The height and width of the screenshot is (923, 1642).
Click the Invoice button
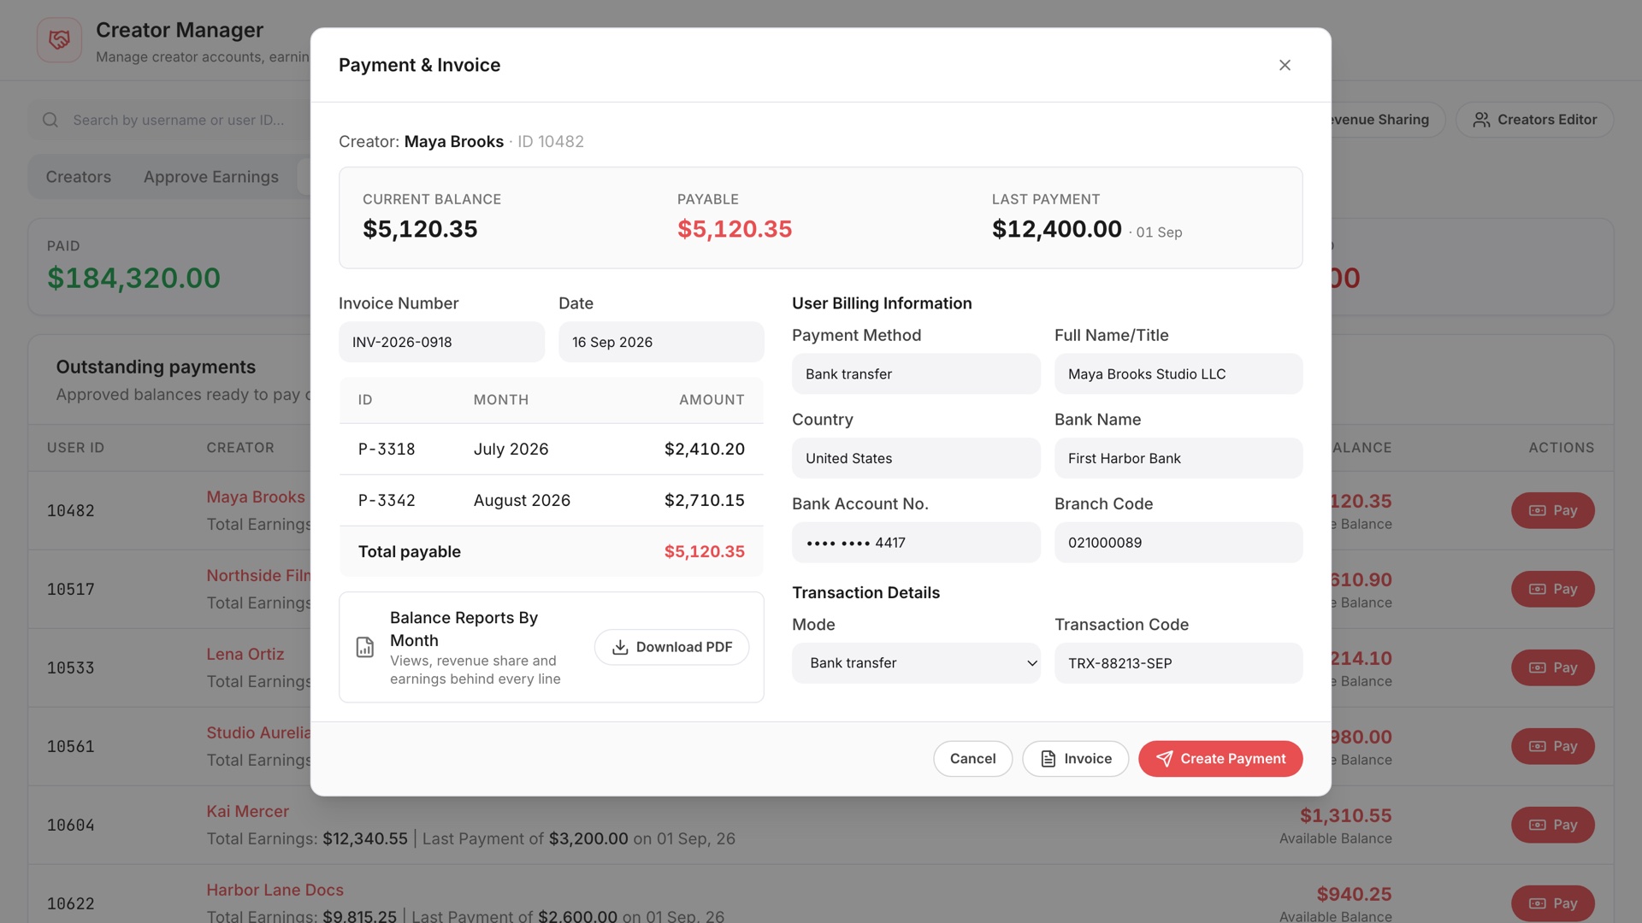tap(1075, 758)
